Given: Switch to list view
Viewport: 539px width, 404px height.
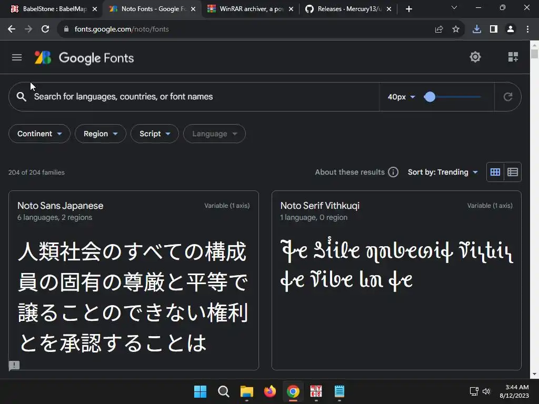Looking at the screenshot, I should point(513,172).
